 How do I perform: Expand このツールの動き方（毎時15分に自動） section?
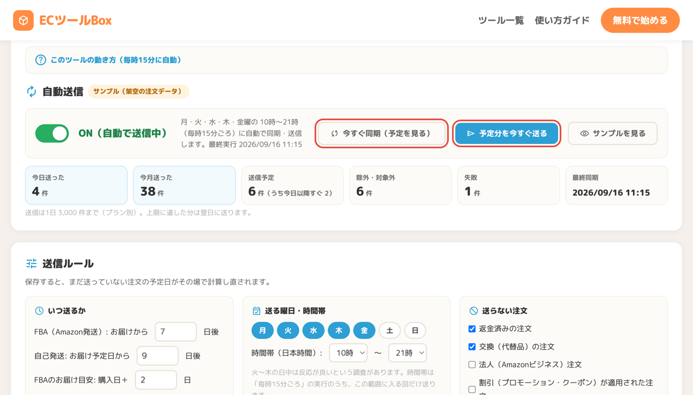[x=346, y=60]
